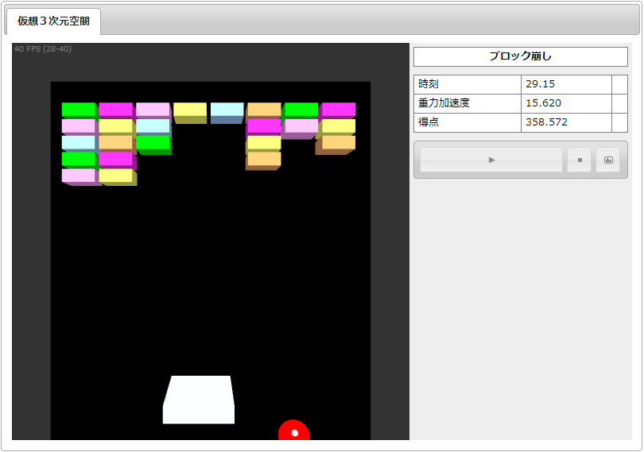Click the red ball
Image resolution: width=644 pixels, height=452 pixels.
click(x=294, y=431)
